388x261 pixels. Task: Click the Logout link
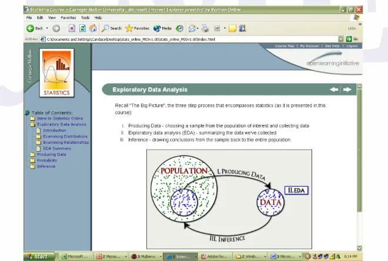coord(352,46)
